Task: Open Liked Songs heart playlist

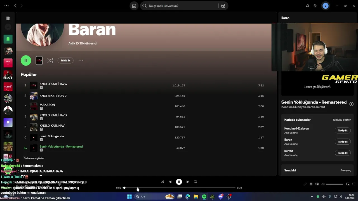Action: click(8, 123)
